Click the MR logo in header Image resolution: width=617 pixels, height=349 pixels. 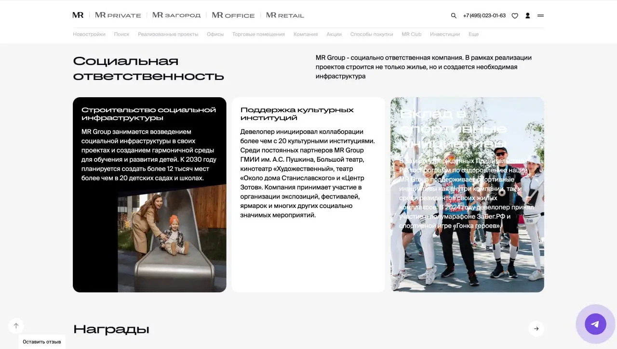tap(78, 15)
